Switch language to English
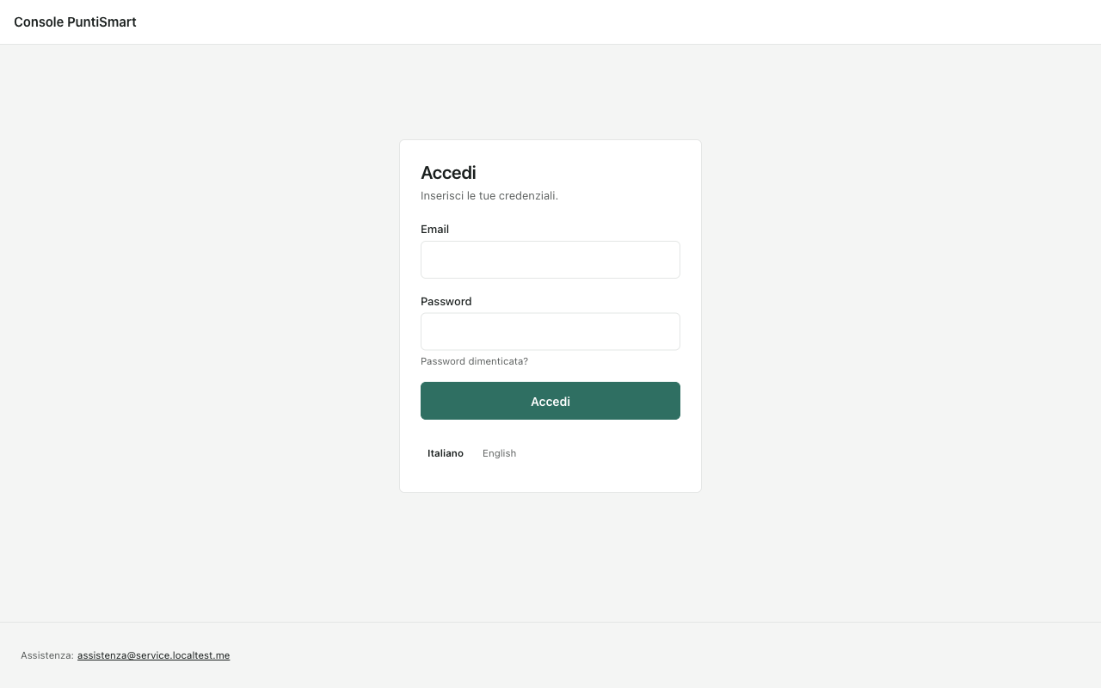The height and width of the screenshot is (688, 1101). [x=499, y=453]
